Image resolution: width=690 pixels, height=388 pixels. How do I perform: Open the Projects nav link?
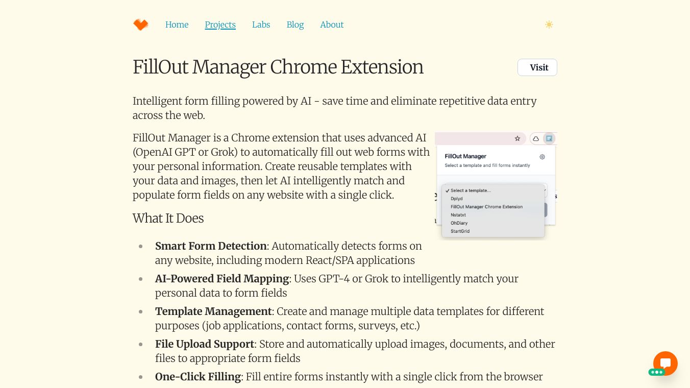click(220, 25)
